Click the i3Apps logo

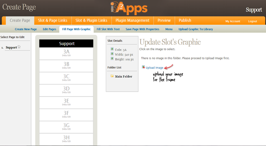pyautogui.click(x=129, y=8)
